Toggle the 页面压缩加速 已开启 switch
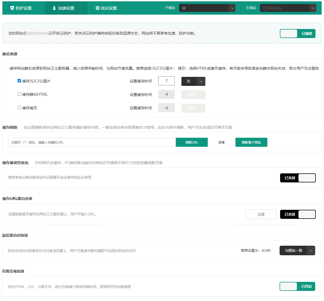The image size is (324, 301). [x=297, y=286]
